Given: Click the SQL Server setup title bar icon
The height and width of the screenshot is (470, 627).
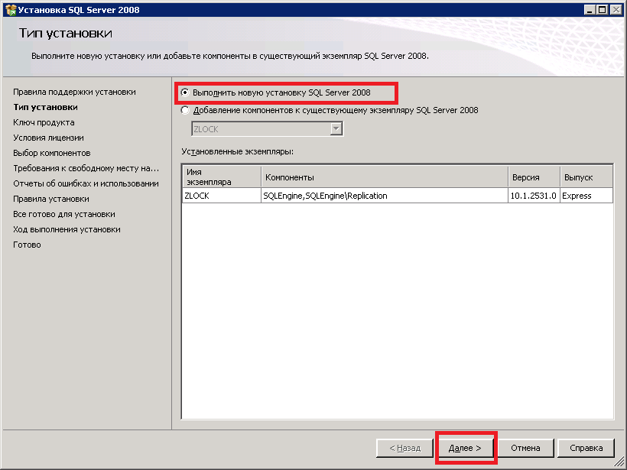Looking at the screenshot, I should (10, 9).
